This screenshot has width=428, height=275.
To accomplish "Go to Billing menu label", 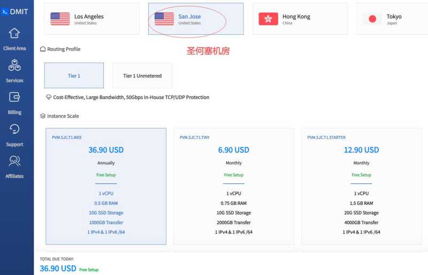I will pos(14,112).
